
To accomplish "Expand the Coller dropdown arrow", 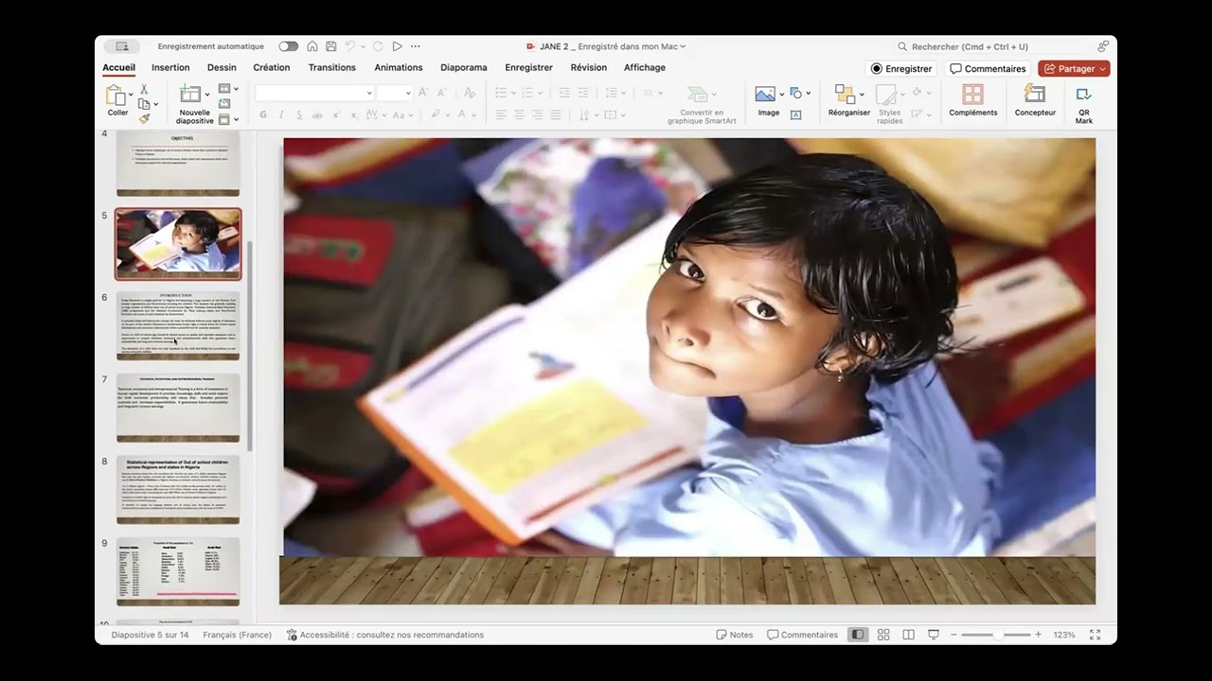I will (x=131, y=96).
